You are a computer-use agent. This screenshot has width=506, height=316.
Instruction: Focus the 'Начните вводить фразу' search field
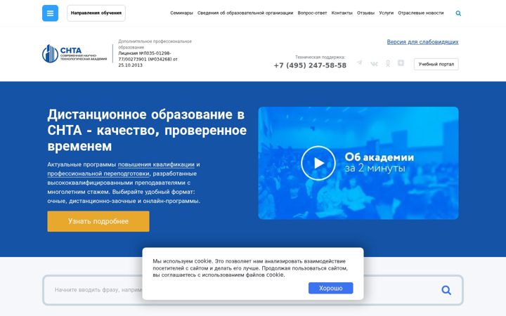point(253,290)
